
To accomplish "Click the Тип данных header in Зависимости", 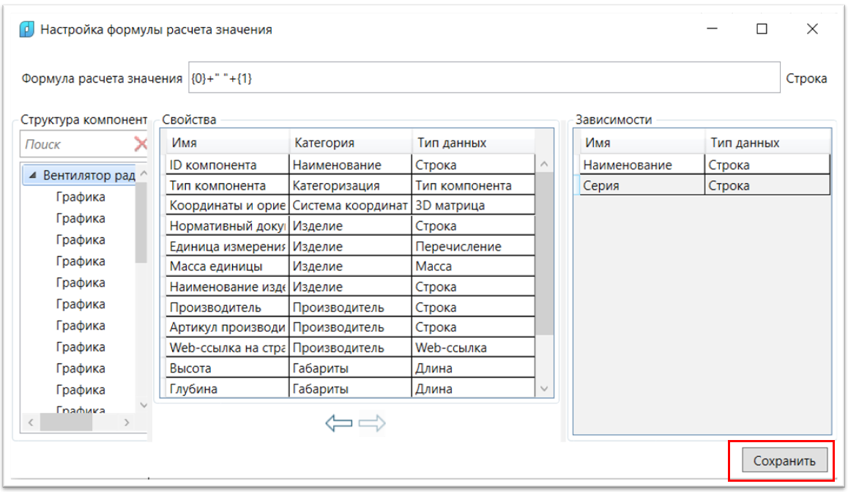I will tap(767, 143).
